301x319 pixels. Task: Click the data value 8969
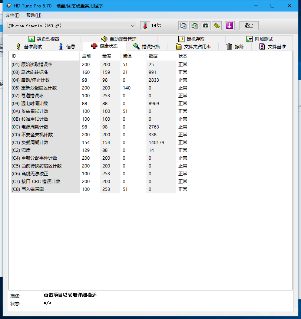(153, 103)
